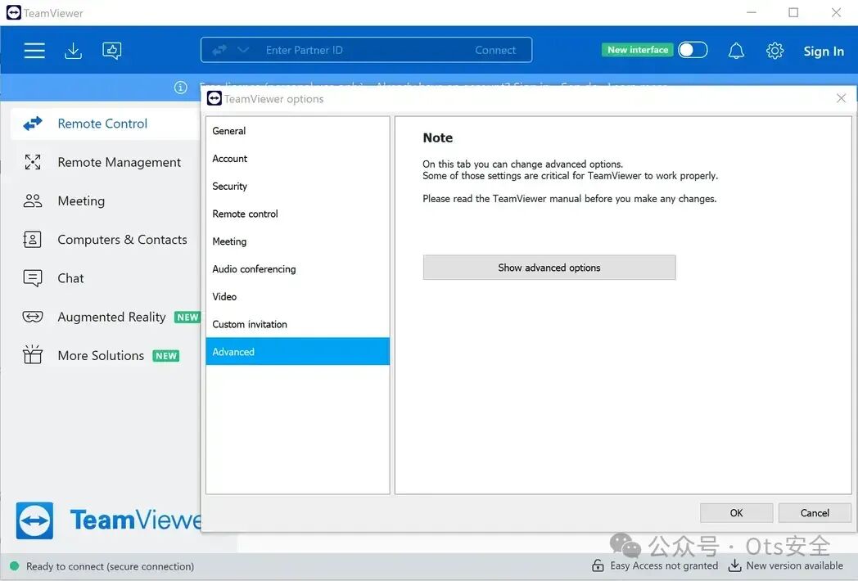Maximize the main TeamViewer window

[x=793, y=12]
